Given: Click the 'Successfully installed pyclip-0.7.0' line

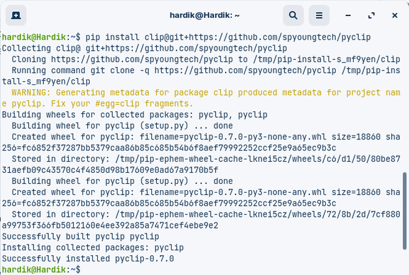Looking at the screenshot, I should (88, 259).
